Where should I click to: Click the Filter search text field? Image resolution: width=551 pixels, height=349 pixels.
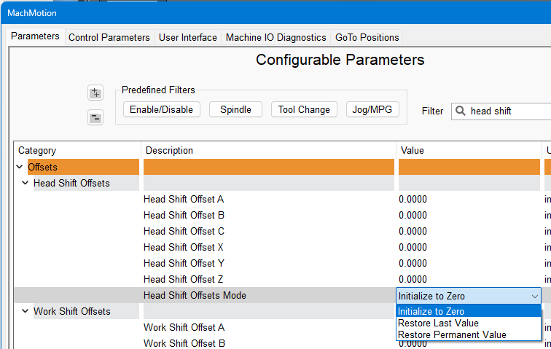point(507,111)
